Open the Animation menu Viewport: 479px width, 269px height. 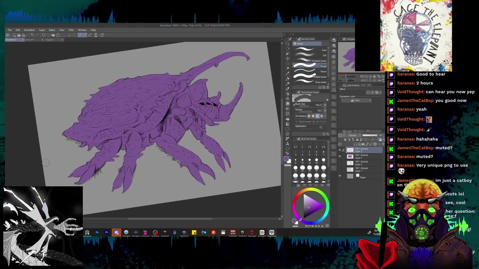pyautogui.click(x=29, y=30)
